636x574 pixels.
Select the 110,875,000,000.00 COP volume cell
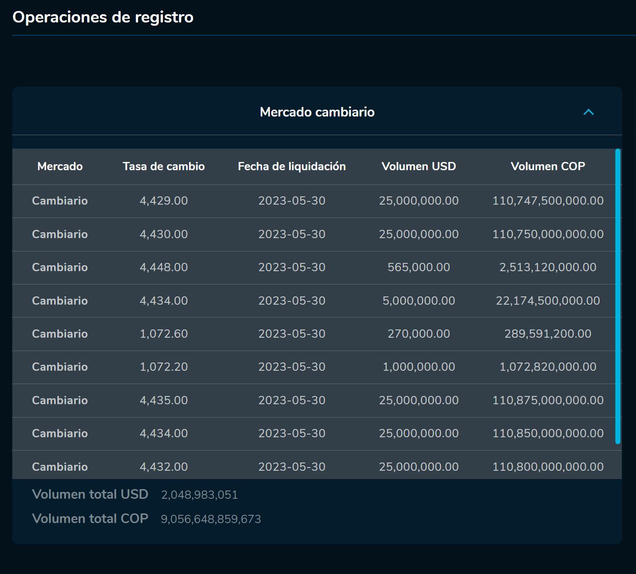point(547,400)
